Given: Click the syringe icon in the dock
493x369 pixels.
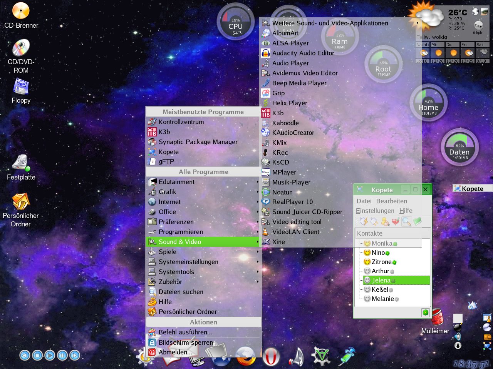Looking at the screenshot, I should pos(347,356).
